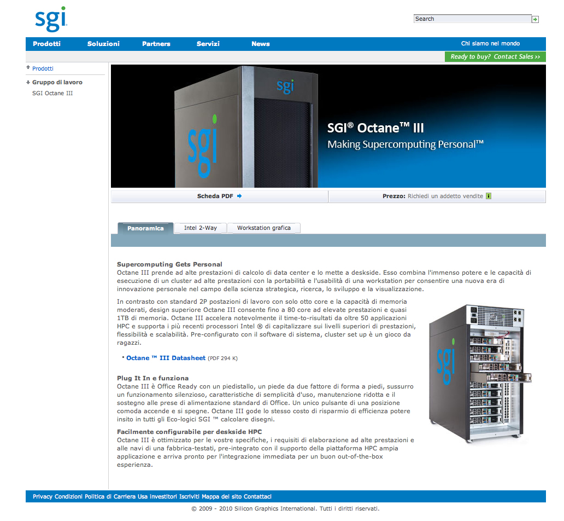The height and width of the screenshot is (521, 564).
Task: Click the Making Supercomputing Personal banner tagline
Action: coord(406,144)
